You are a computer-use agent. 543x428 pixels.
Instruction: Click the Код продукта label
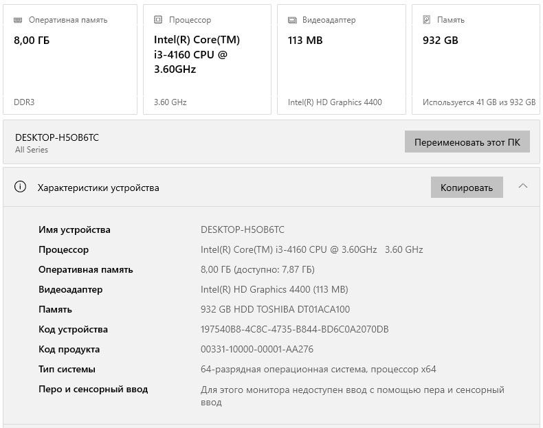point(69,350)
